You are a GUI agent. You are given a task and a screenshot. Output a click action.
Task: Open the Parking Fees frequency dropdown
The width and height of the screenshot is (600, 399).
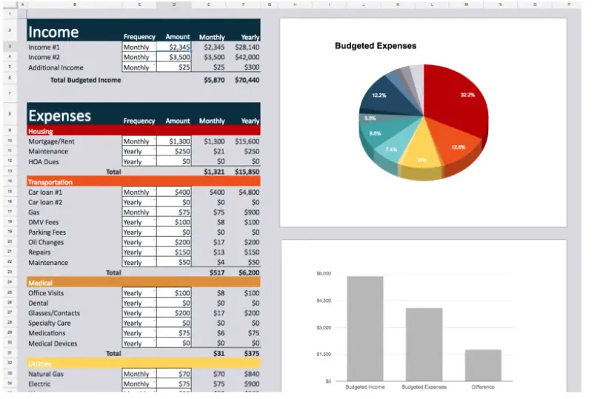[139, 232]
